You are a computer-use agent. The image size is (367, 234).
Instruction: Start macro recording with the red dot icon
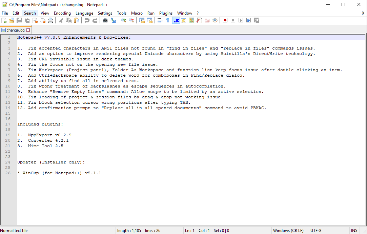pos(225,20)
